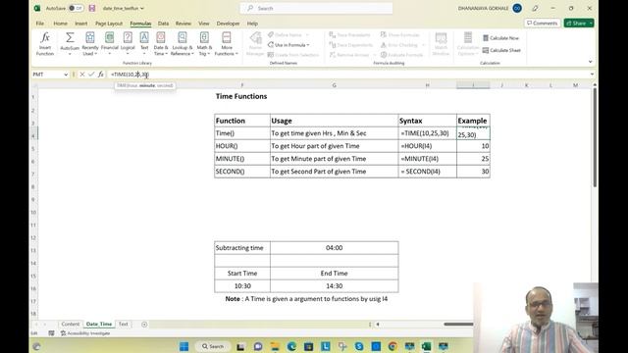This screenshot has height=353, width=628.
Task: Click Trace Precedents
Action: tap(350, 35)
